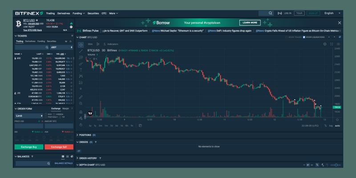Take a chart snapshot with camera icon
356x178 pixels.
click(x=339, y=44)
